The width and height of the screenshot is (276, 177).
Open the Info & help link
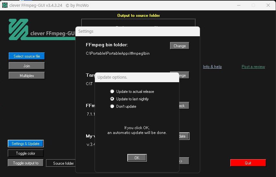coord(212,67)
